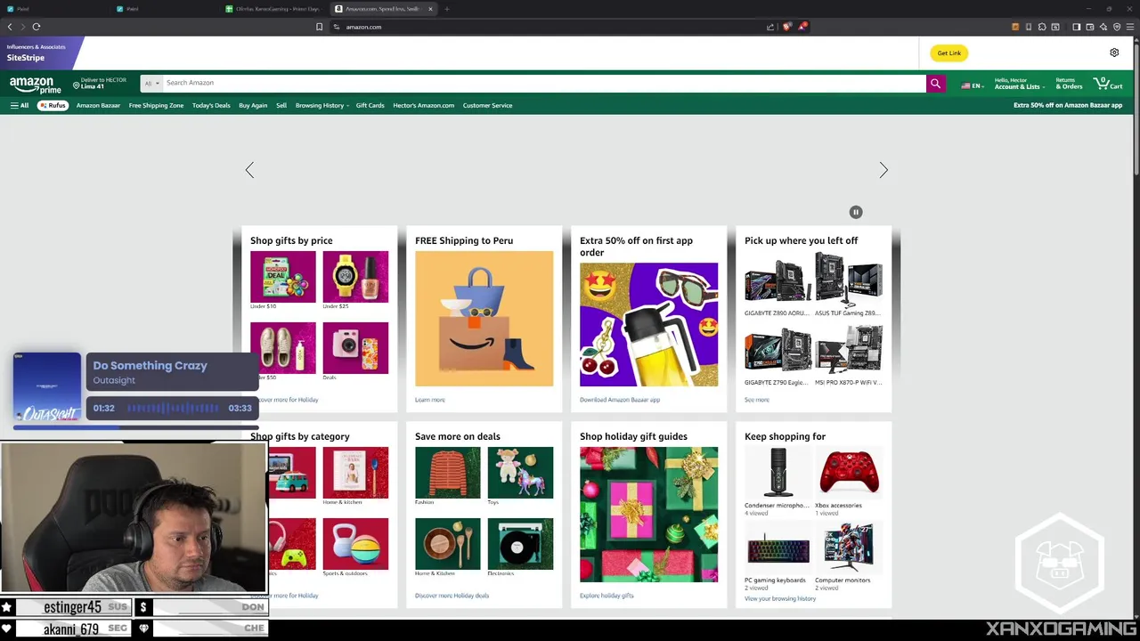Open Hector's Amazon.com nav item
Image resolution: width=1140 pixels, height=641 pixels.
click(x=423, y=105)
